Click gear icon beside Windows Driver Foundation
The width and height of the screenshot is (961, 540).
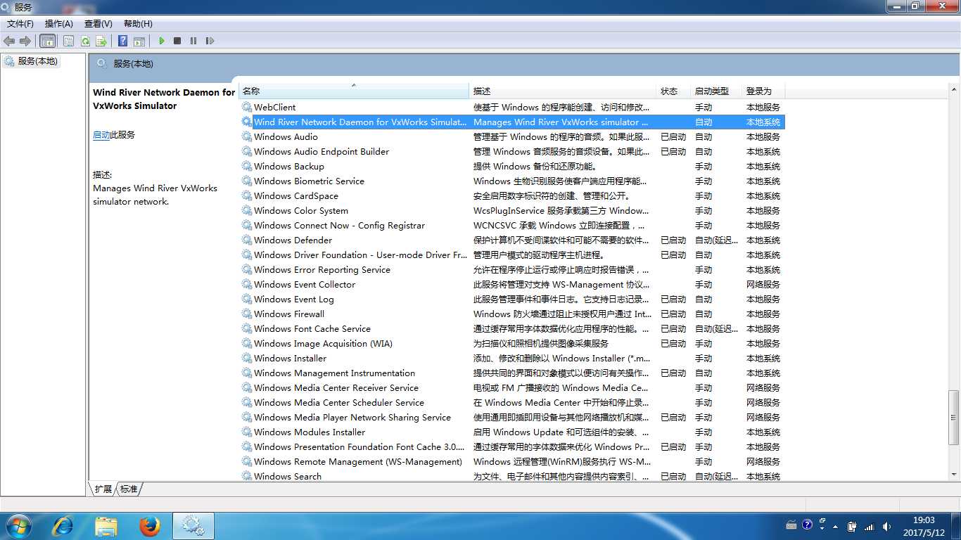pos(247,255)
